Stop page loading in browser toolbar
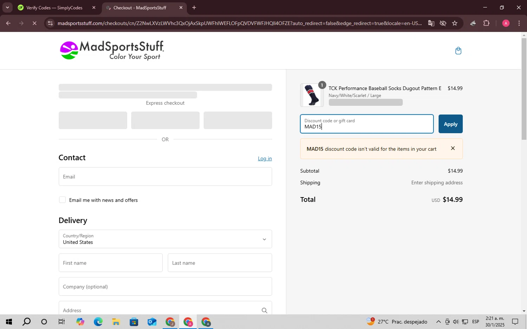 (34, 23)
